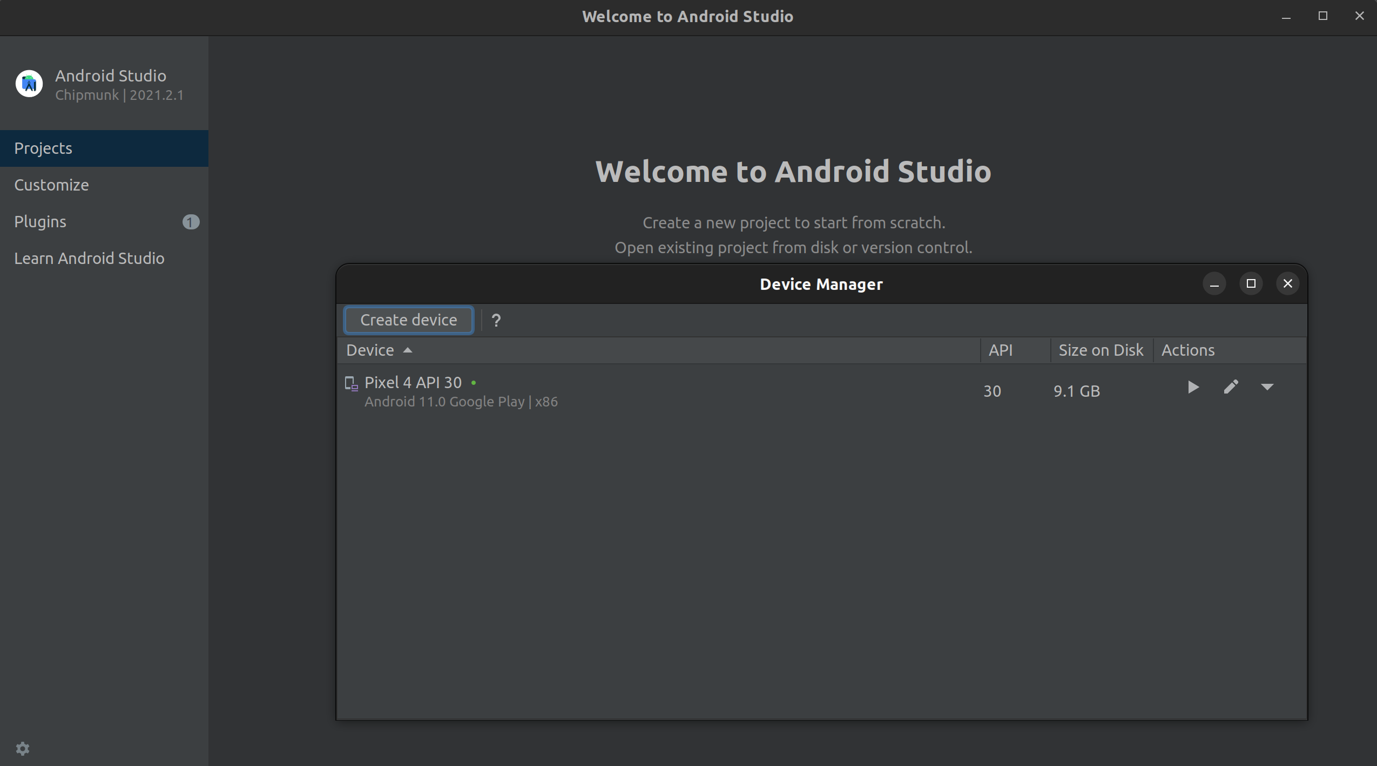Image resolution: width=1377 pixels, height=766 pixels.
Task: Close the Device Manager window
Action: 1288,284
